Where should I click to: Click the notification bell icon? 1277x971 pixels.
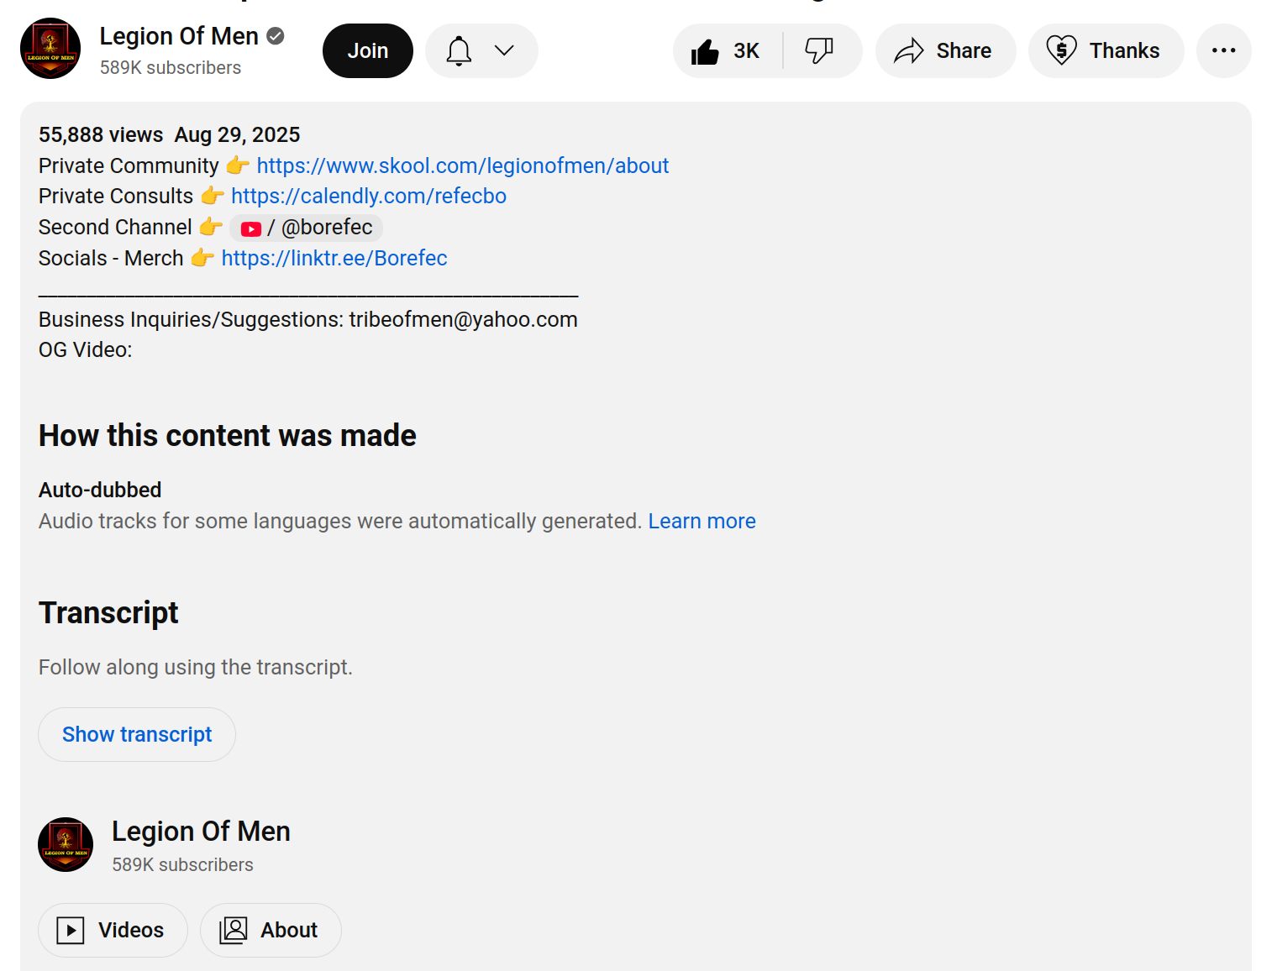pos(459,51)
